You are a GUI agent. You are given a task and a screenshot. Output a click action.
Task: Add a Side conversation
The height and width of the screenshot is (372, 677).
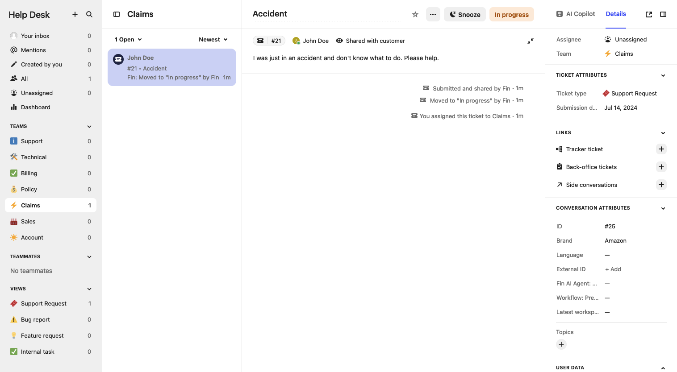(x=661, y=185)
